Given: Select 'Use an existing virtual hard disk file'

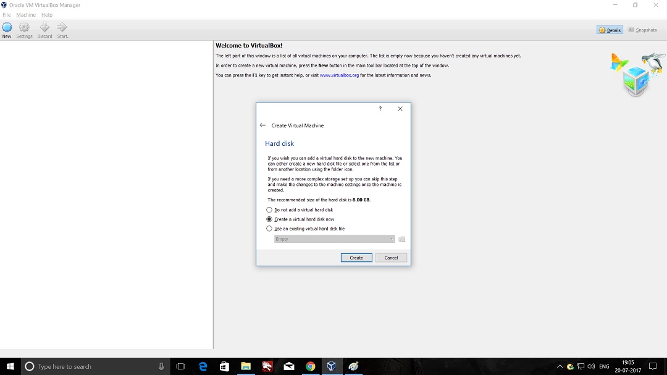Looking at the screenshot, I should tap(269, 229).
